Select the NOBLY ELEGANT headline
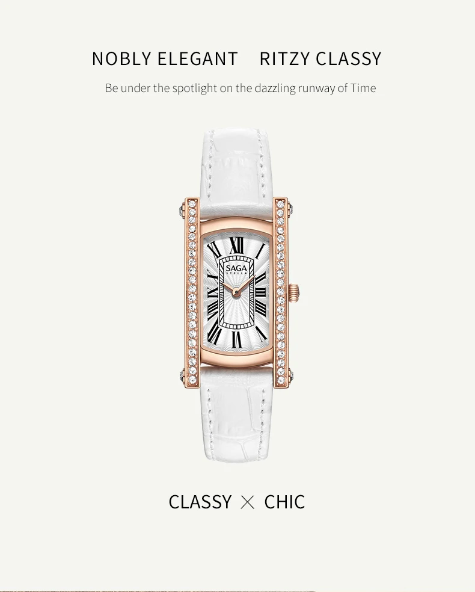475x592 pixels. coord(165,58)
